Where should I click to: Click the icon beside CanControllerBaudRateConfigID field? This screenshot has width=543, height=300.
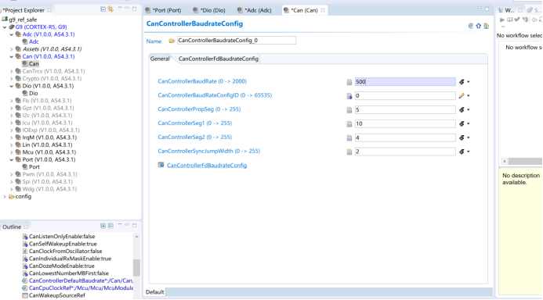click(x=349, y=96)
